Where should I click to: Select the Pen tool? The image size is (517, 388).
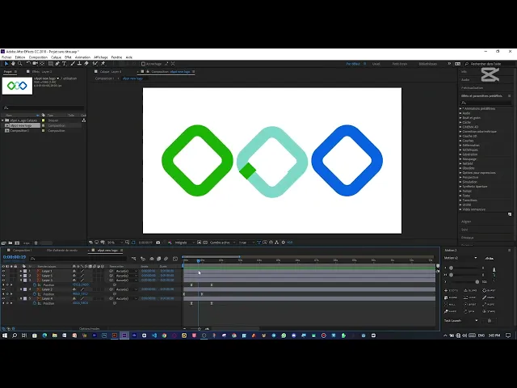point(57,64)
